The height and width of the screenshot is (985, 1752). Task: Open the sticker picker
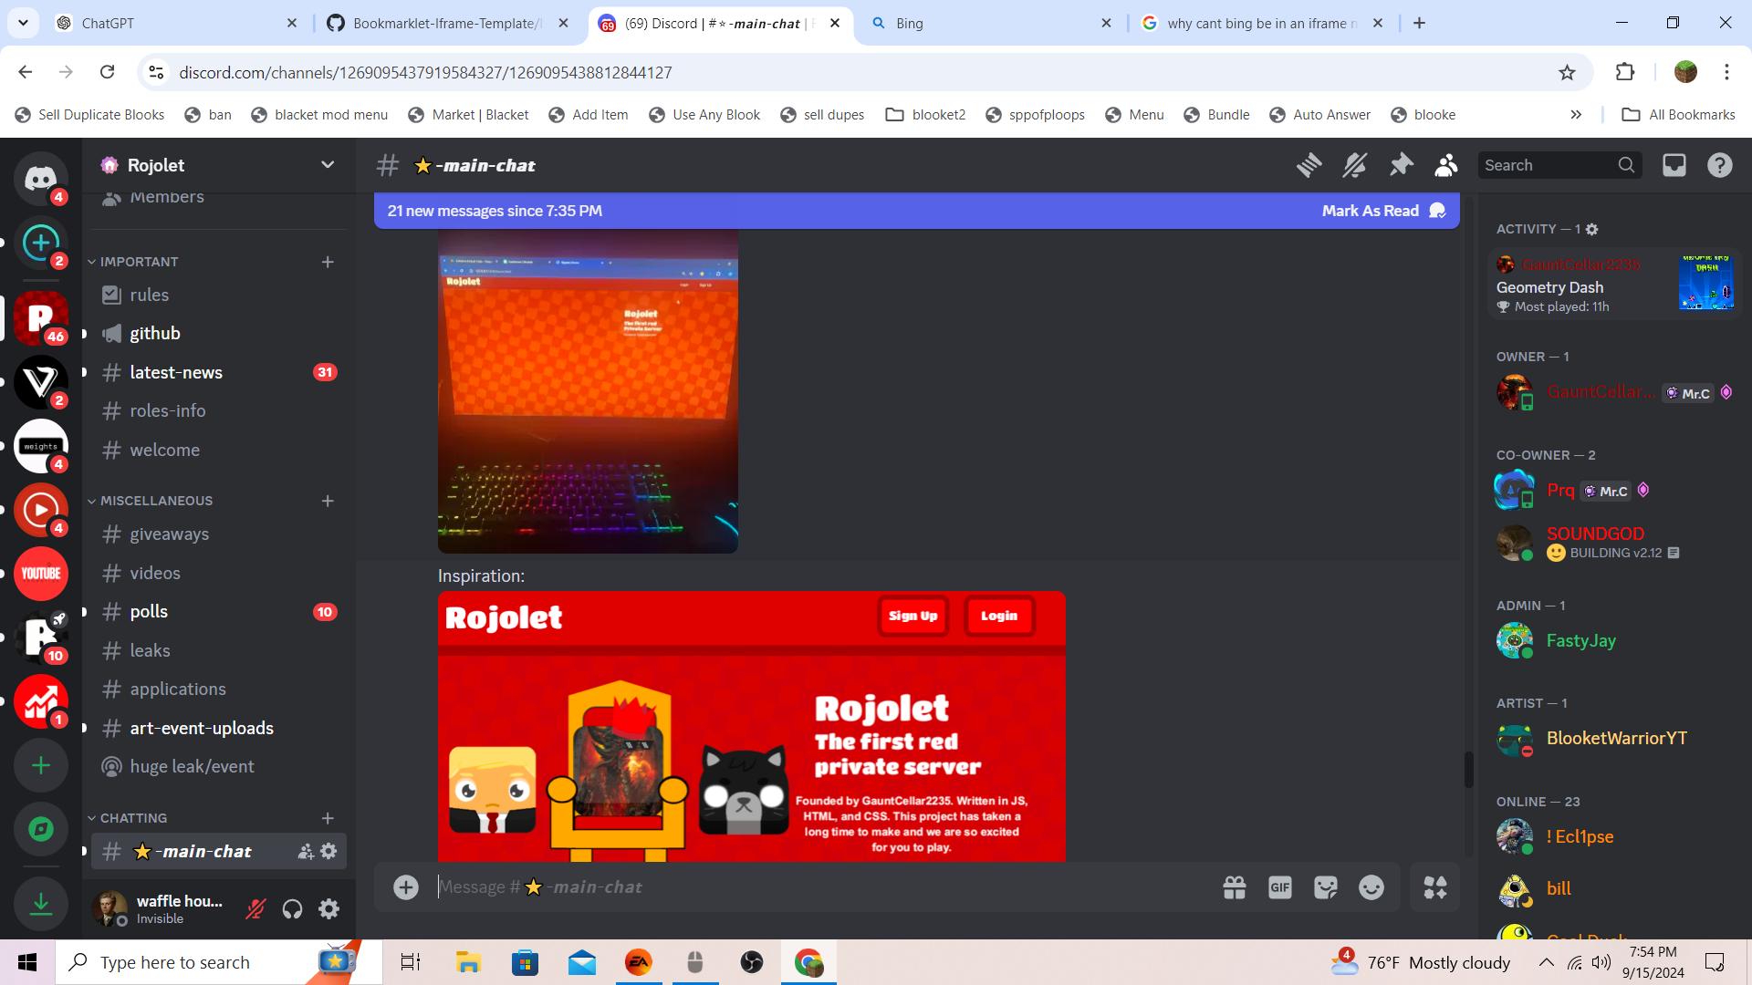(1325, 887)
